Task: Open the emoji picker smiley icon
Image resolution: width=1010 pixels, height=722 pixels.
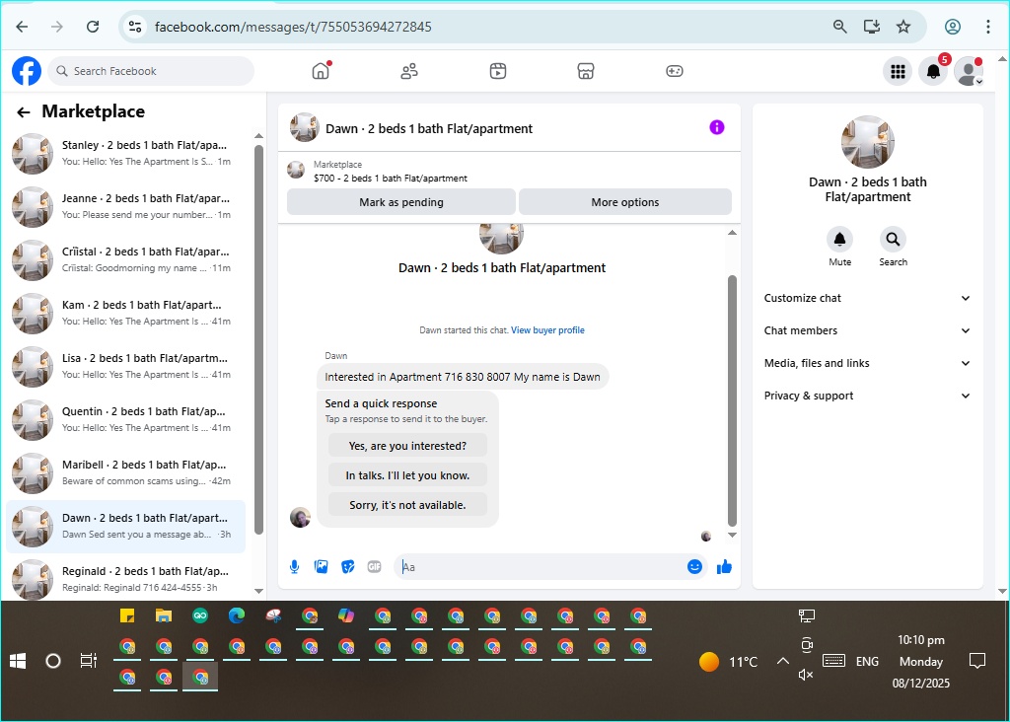Action: tap(694, 567)
